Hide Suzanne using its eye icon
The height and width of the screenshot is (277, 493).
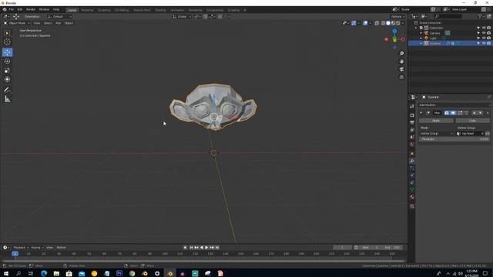484,43
